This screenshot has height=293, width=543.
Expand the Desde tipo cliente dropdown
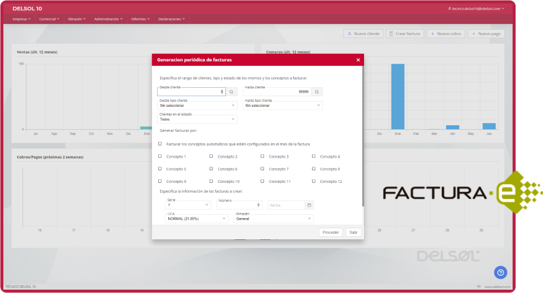pos(198,105)
